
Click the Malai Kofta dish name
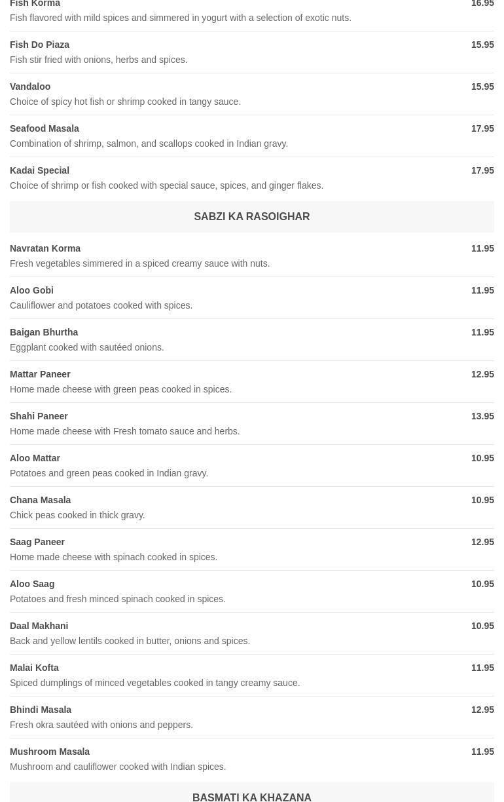(34, 668)
